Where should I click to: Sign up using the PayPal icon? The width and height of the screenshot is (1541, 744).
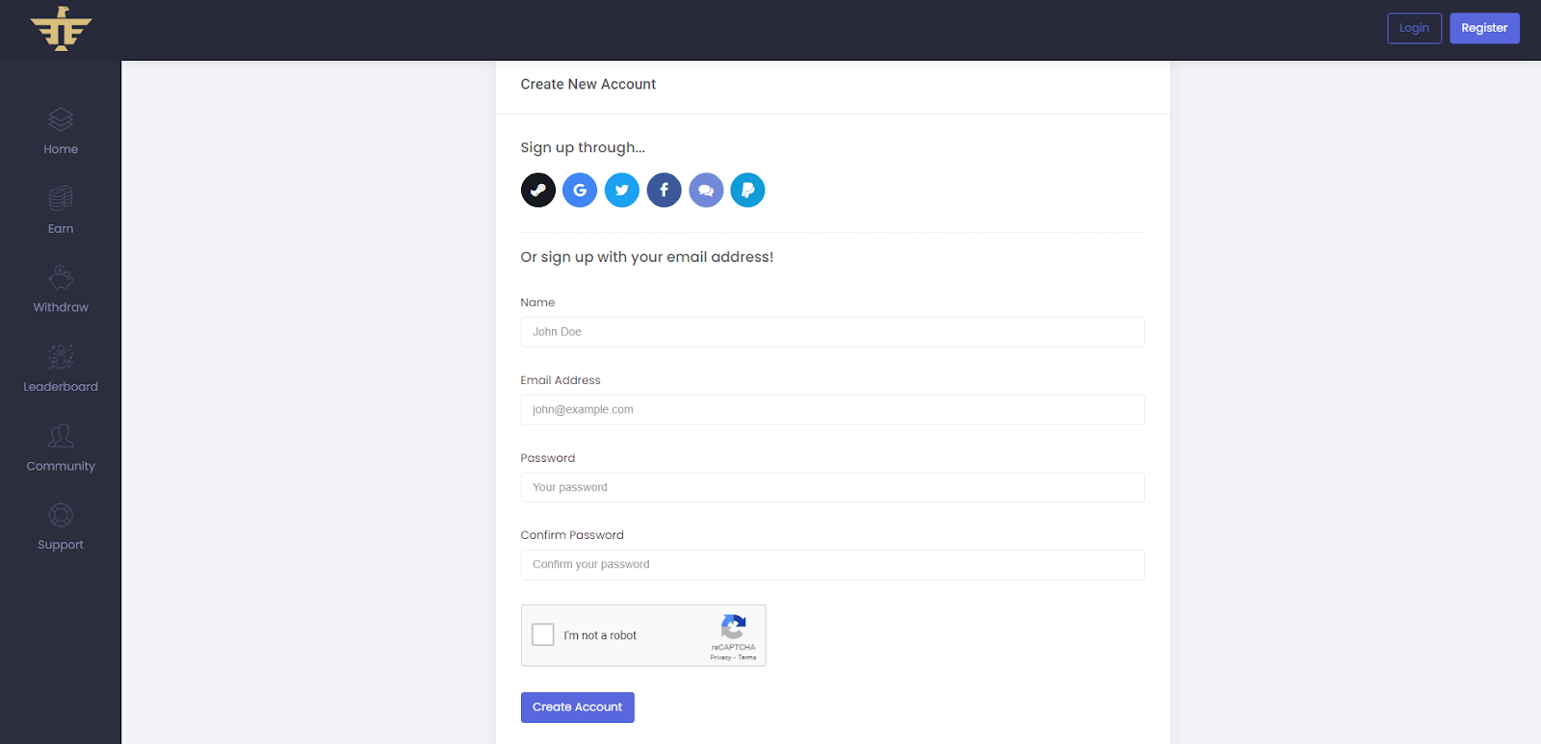coord(747,190)
